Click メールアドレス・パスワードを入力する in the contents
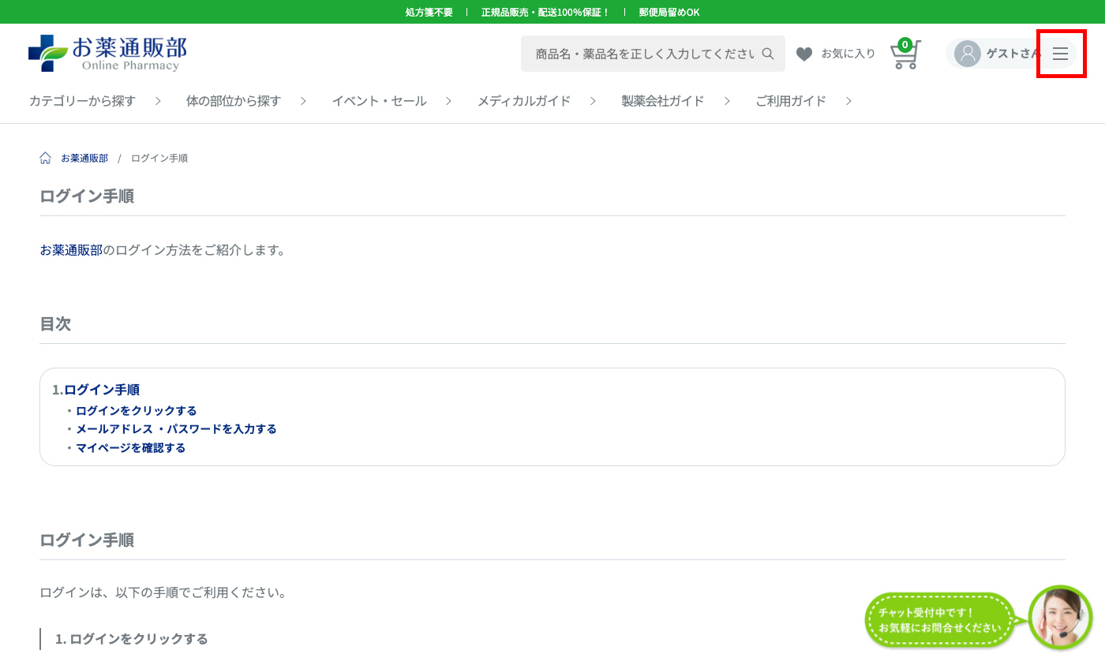Viewport: 1105px width, 654px height. pos(175,429)
